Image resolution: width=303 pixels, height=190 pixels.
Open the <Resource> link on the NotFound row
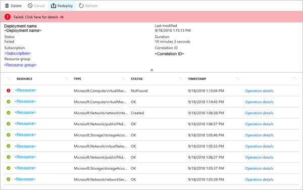point(26,90)
